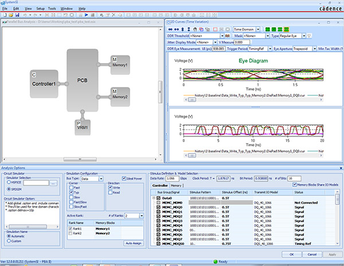Click the Auto Assign button
Viewport: 344px width, 266px height.
[134, 243]
